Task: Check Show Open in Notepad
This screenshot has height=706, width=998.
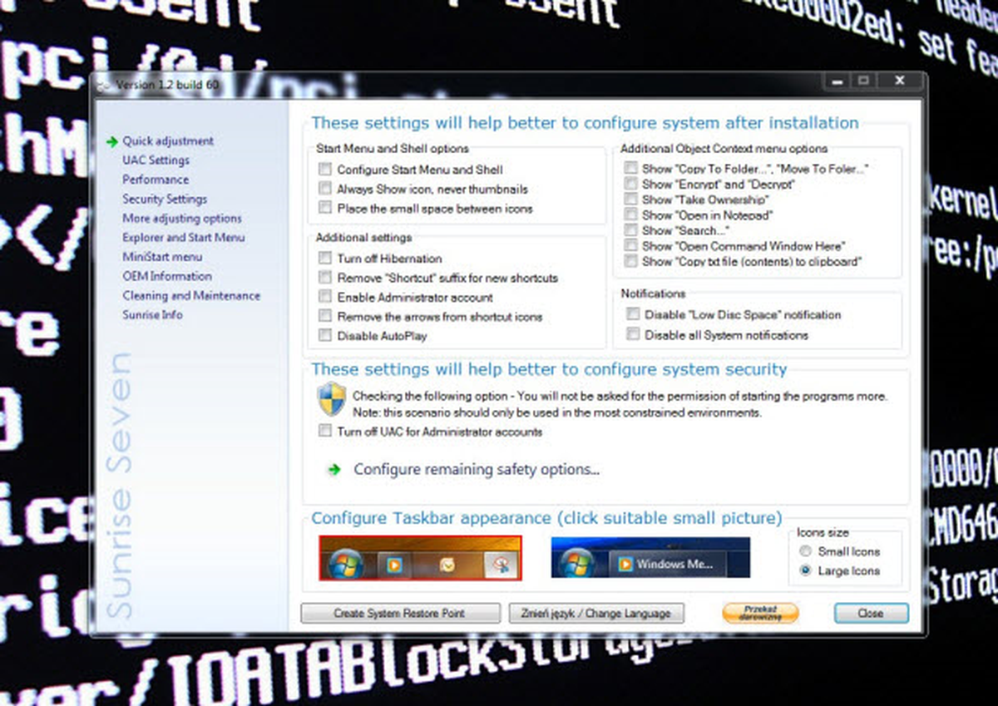Action: [x=632, y=215]
